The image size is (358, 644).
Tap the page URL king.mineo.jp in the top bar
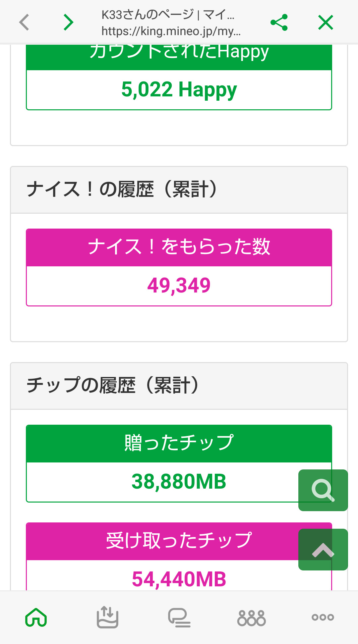171,31
